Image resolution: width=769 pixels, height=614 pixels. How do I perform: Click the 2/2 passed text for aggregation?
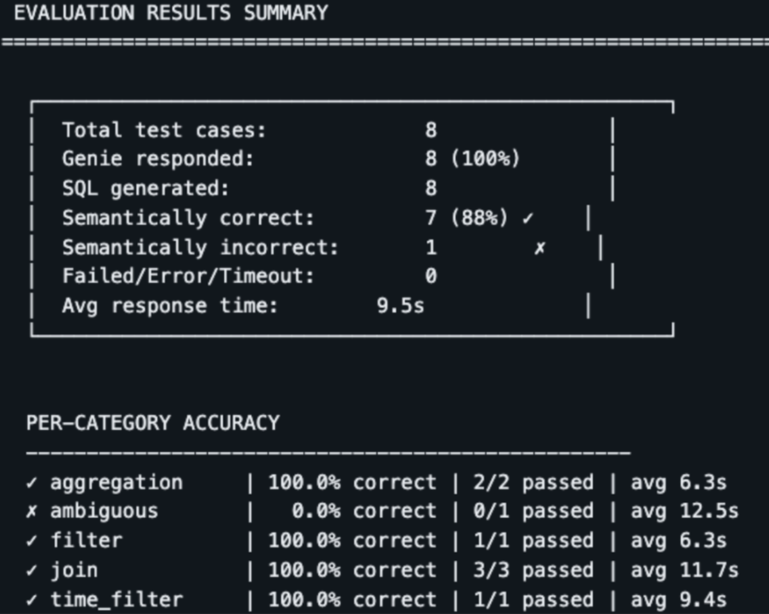pyautogui.click(x=534, y=483)
